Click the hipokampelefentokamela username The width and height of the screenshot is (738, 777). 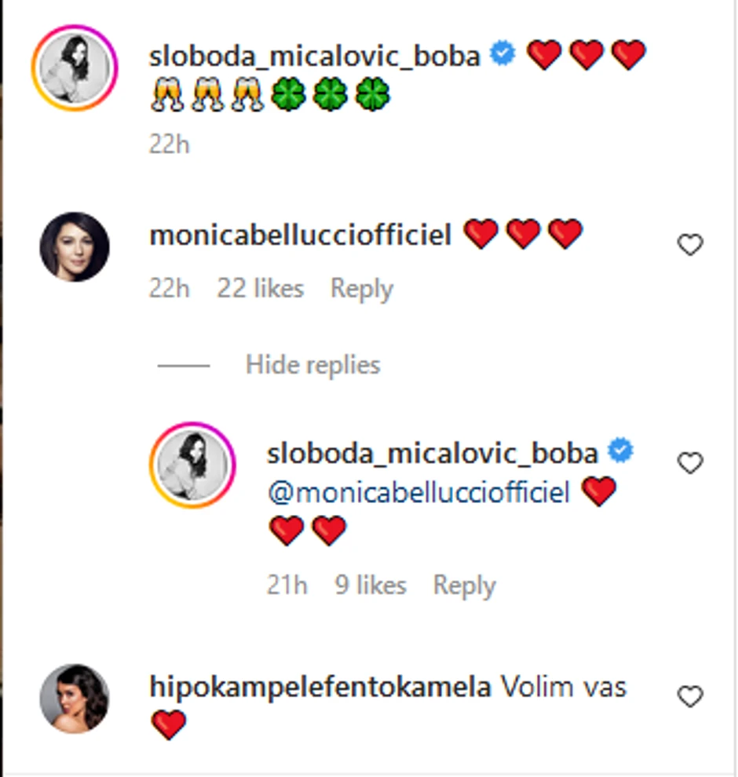(320, 688)
